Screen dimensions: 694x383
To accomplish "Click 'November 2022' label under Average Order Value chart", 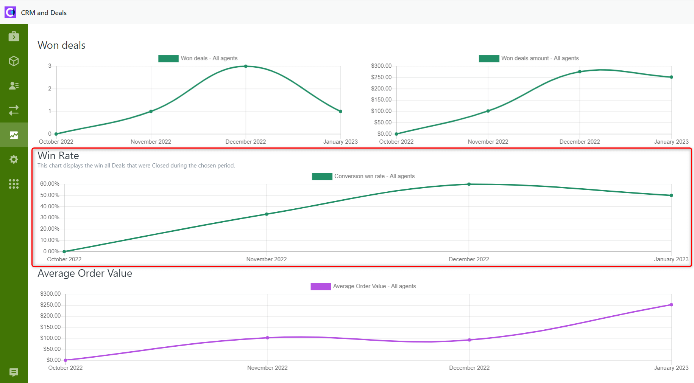I will 267,368.
